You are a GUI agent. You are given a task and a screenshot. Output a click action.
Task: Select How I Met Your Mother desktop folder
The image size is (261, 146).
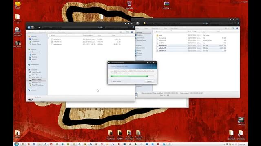(111, 135)
